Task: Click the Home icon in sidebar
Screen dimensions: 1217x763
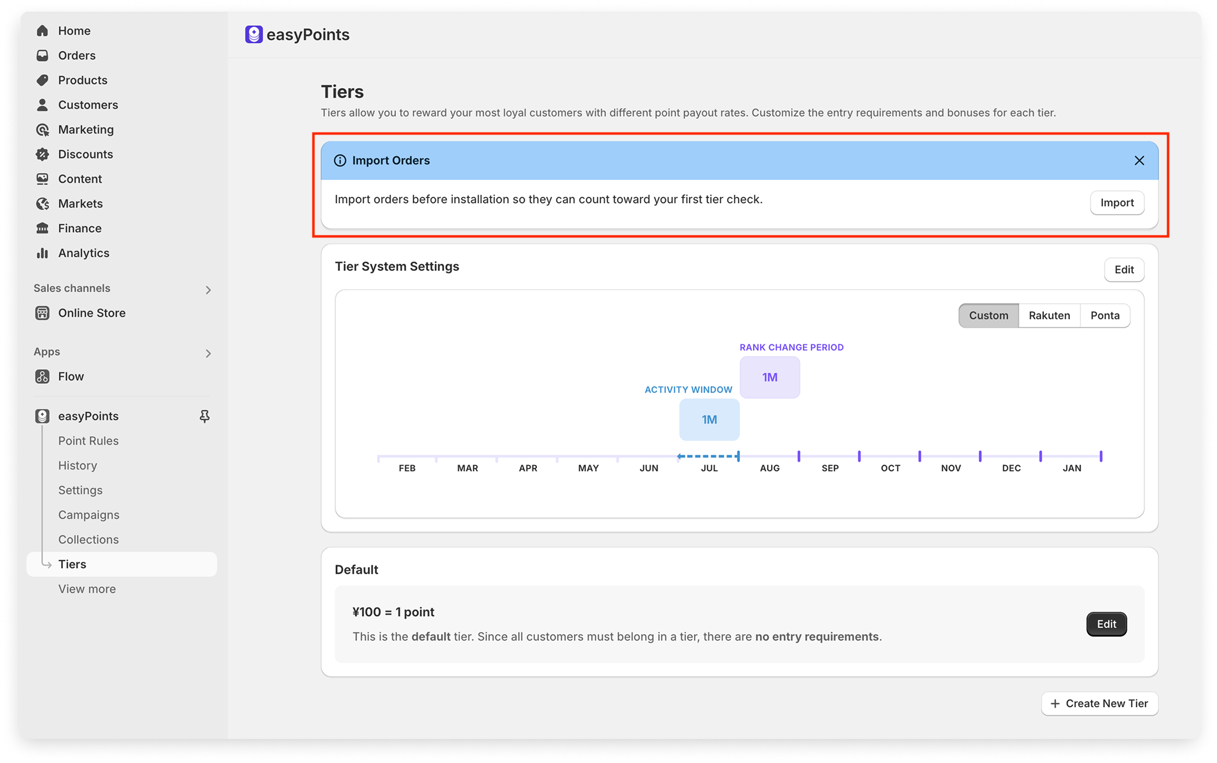Action: pos(42,31)
